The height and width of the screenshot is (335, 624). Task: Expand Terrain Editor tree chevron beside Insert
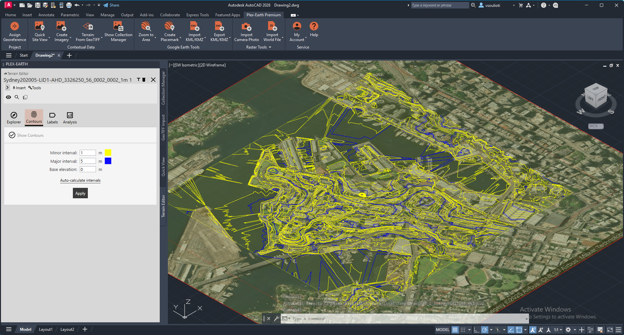point(7,88)
